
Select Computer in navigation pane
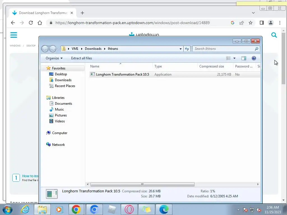(59, 133)
